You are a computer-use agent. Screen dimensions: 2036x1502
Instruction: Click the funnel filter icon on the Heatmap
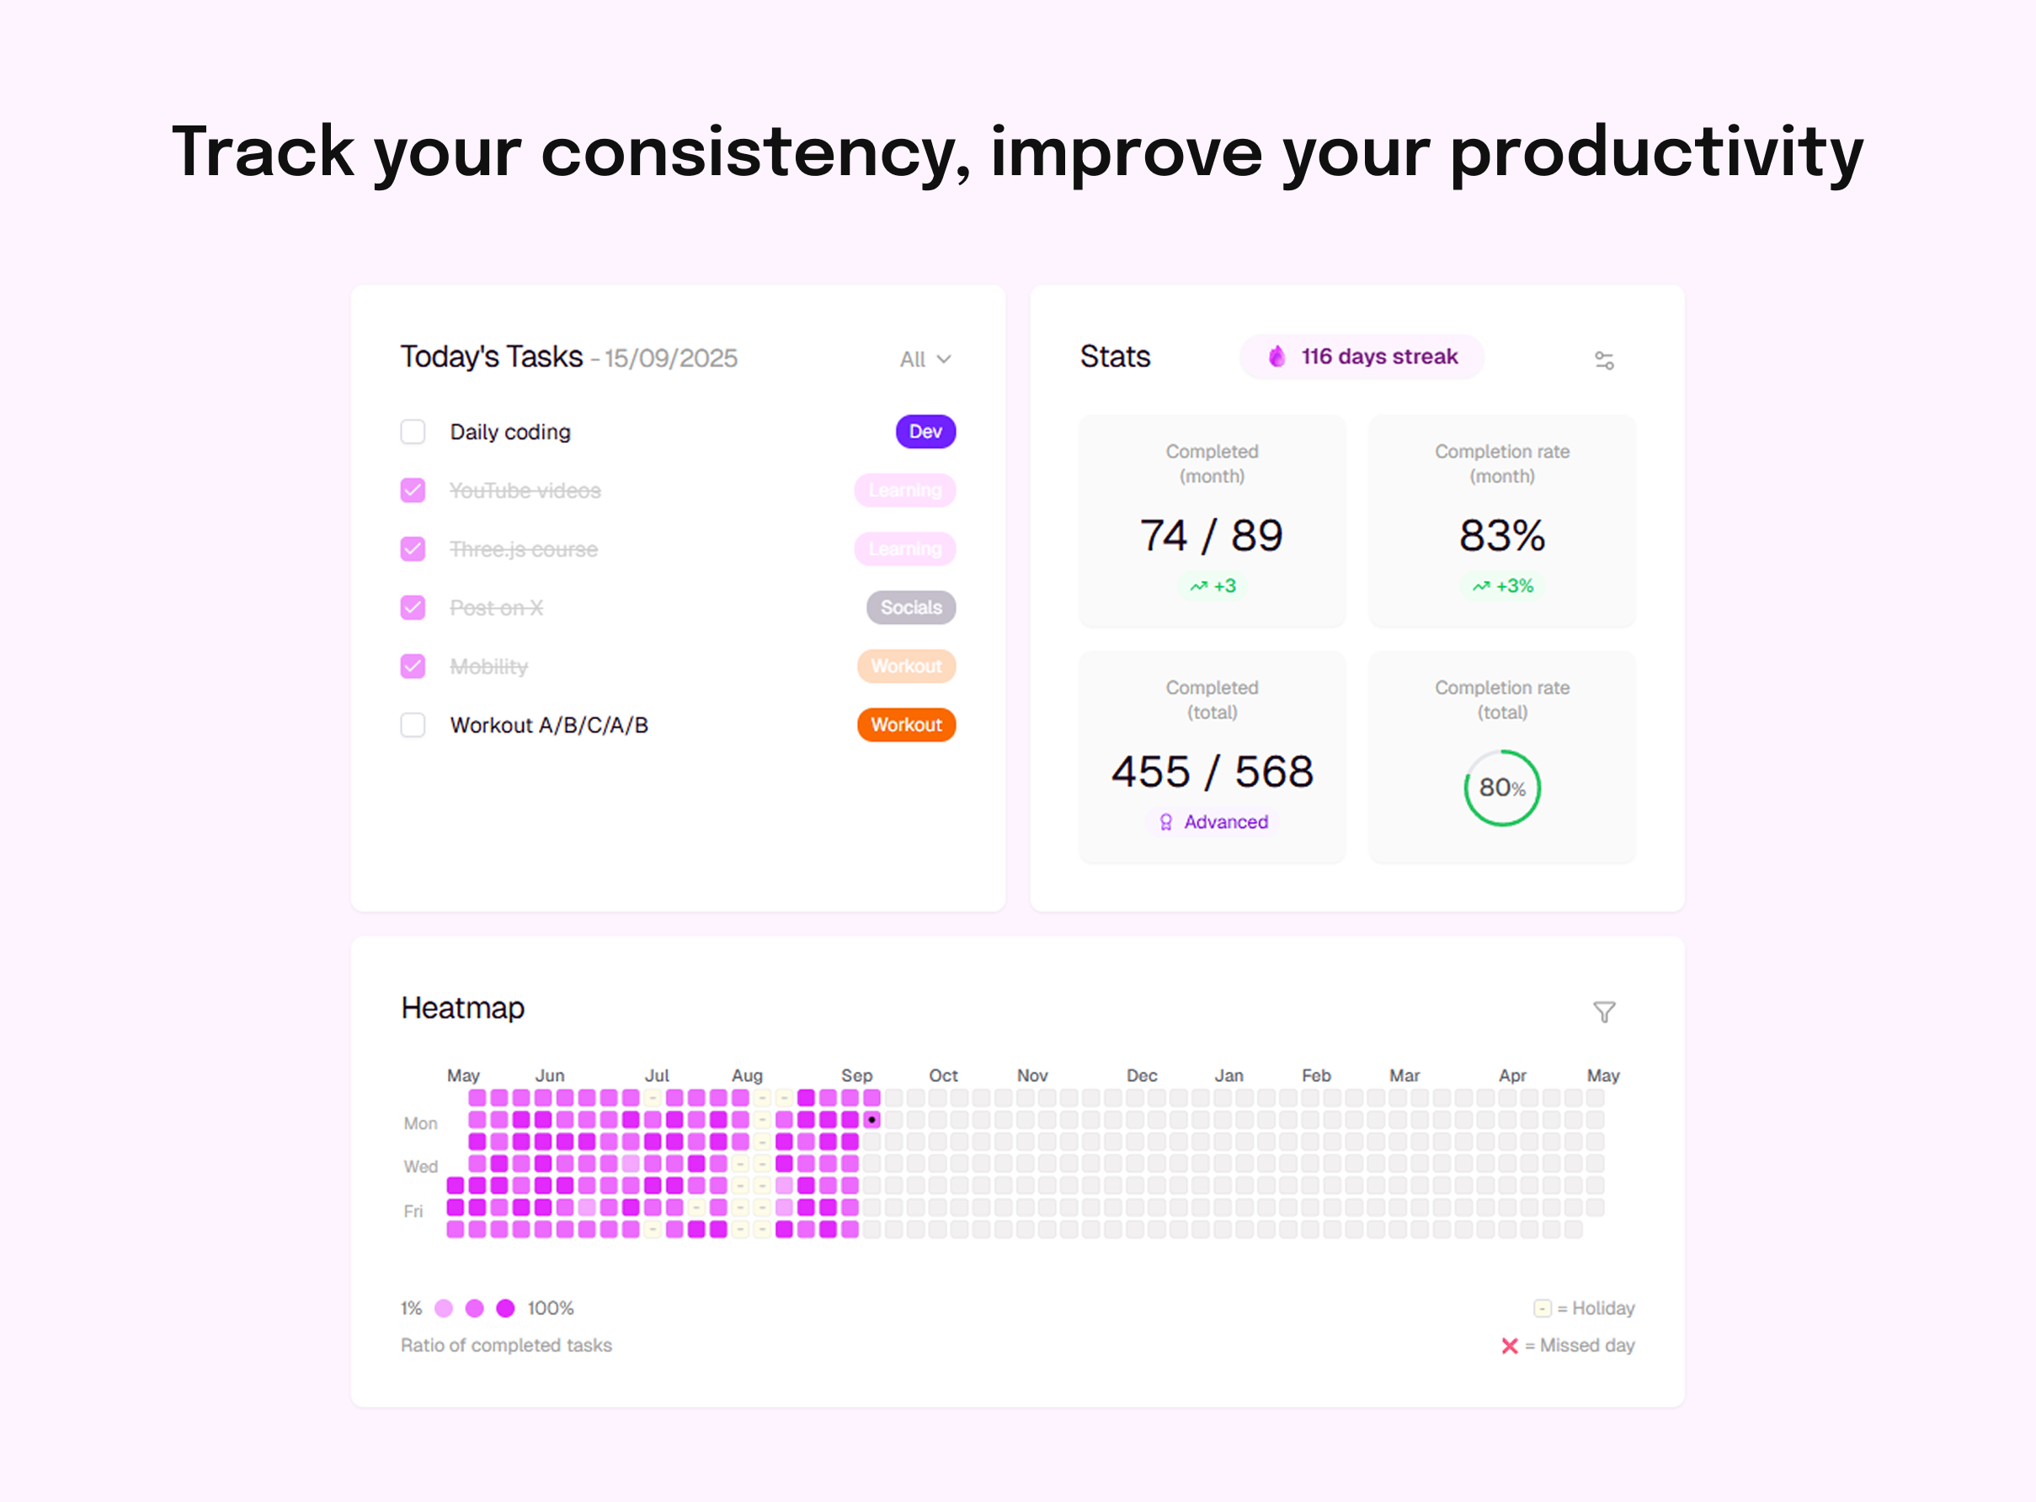[x=1605, y=1011]
